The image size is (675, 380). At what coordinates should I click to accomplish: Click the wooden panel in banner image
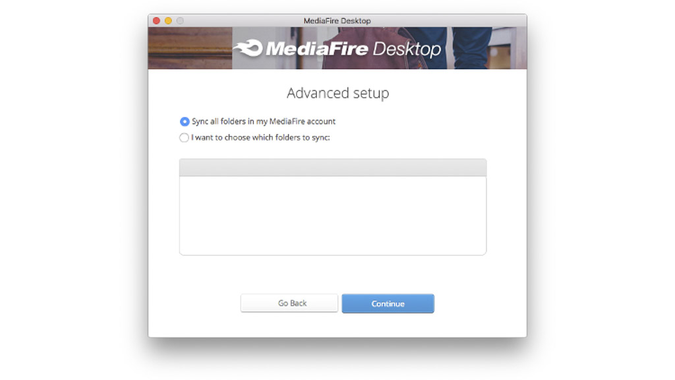click(x=190, y=48)
